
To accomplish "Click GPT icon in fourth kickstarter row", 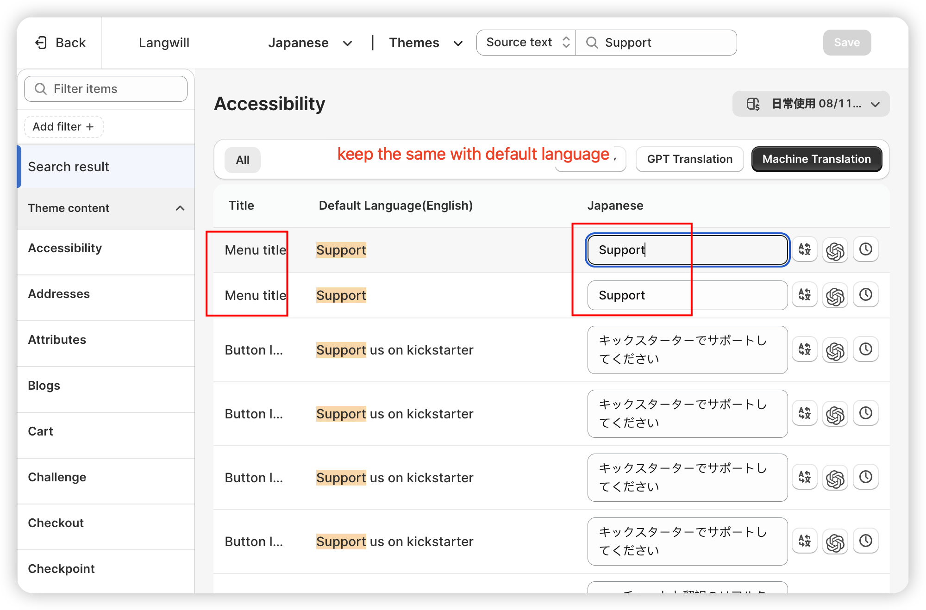I will click(x=835, y=542).
